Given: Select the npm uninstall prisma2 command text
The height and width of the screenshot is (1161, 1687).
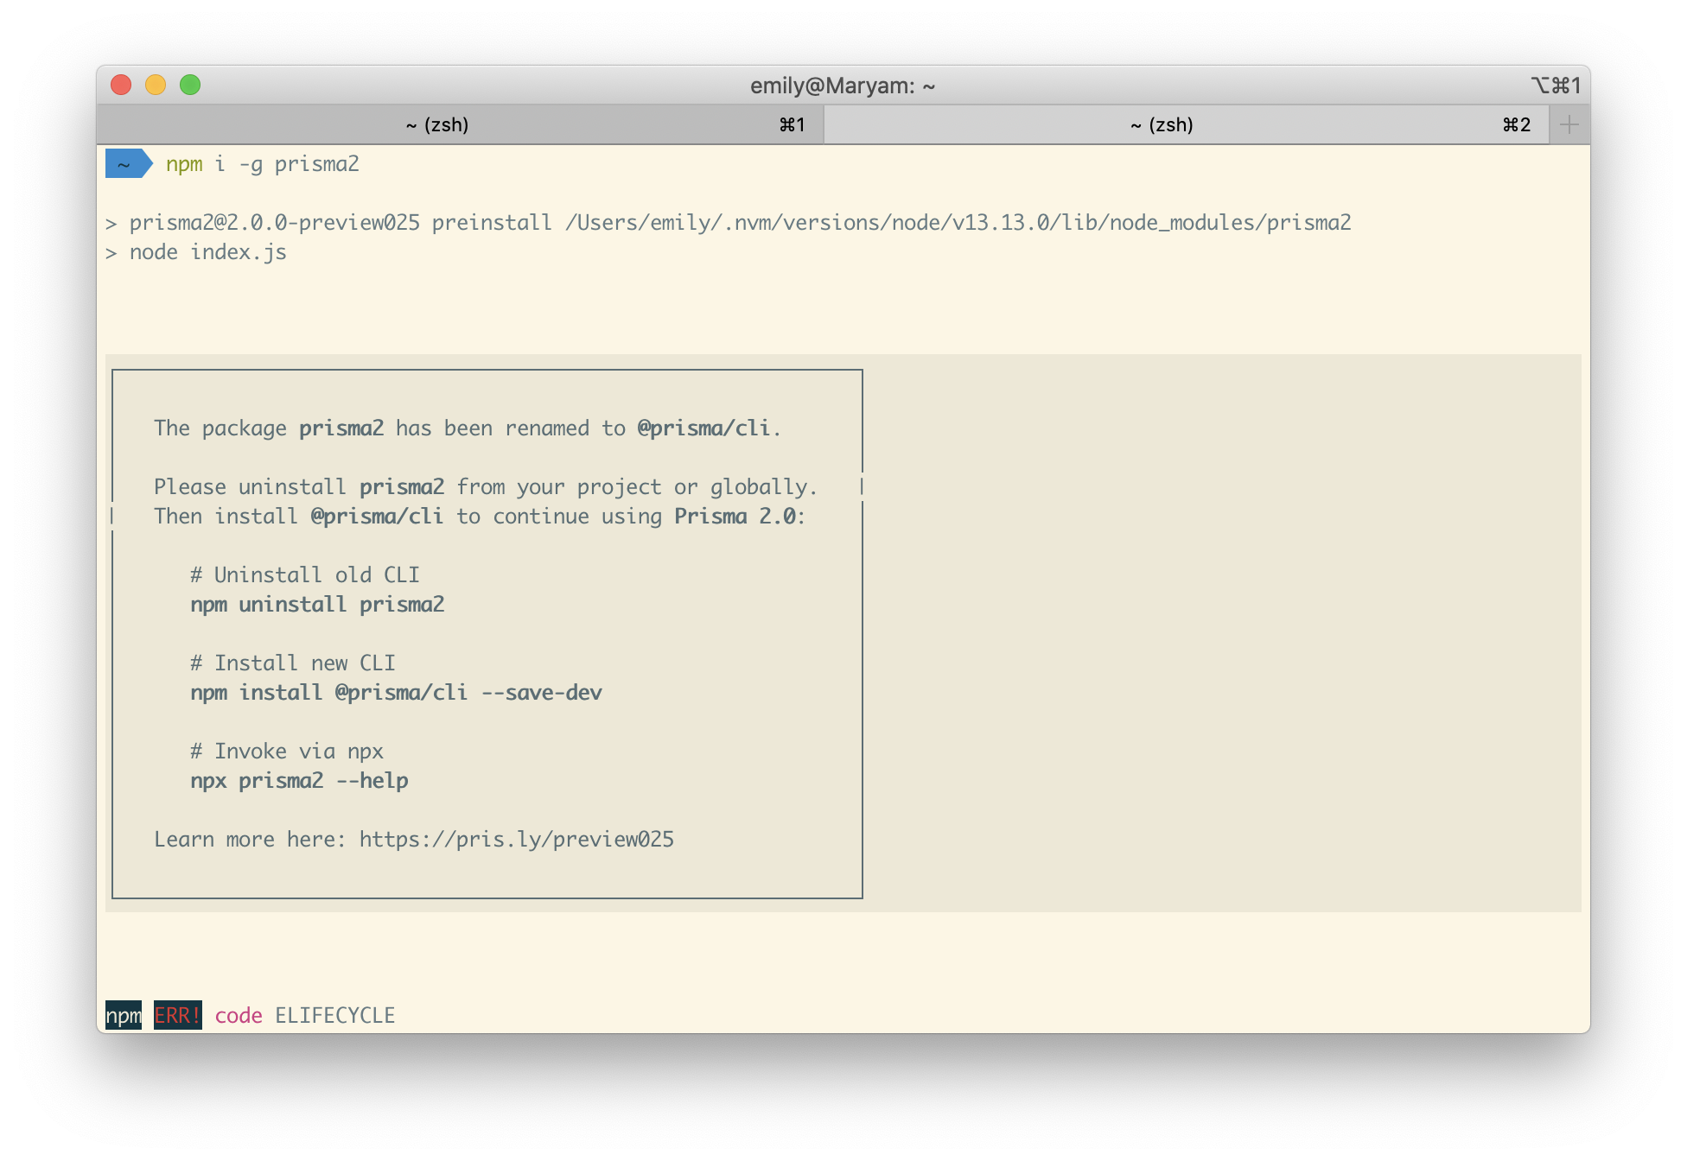Looking at the screenshot, I should coord(318,604).
